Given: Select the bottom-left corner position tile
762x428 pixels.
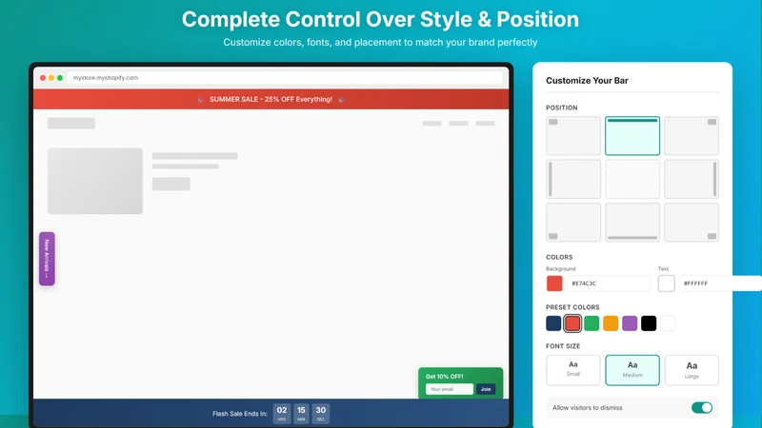Looking at the screenshot, I should pos(573,223).
